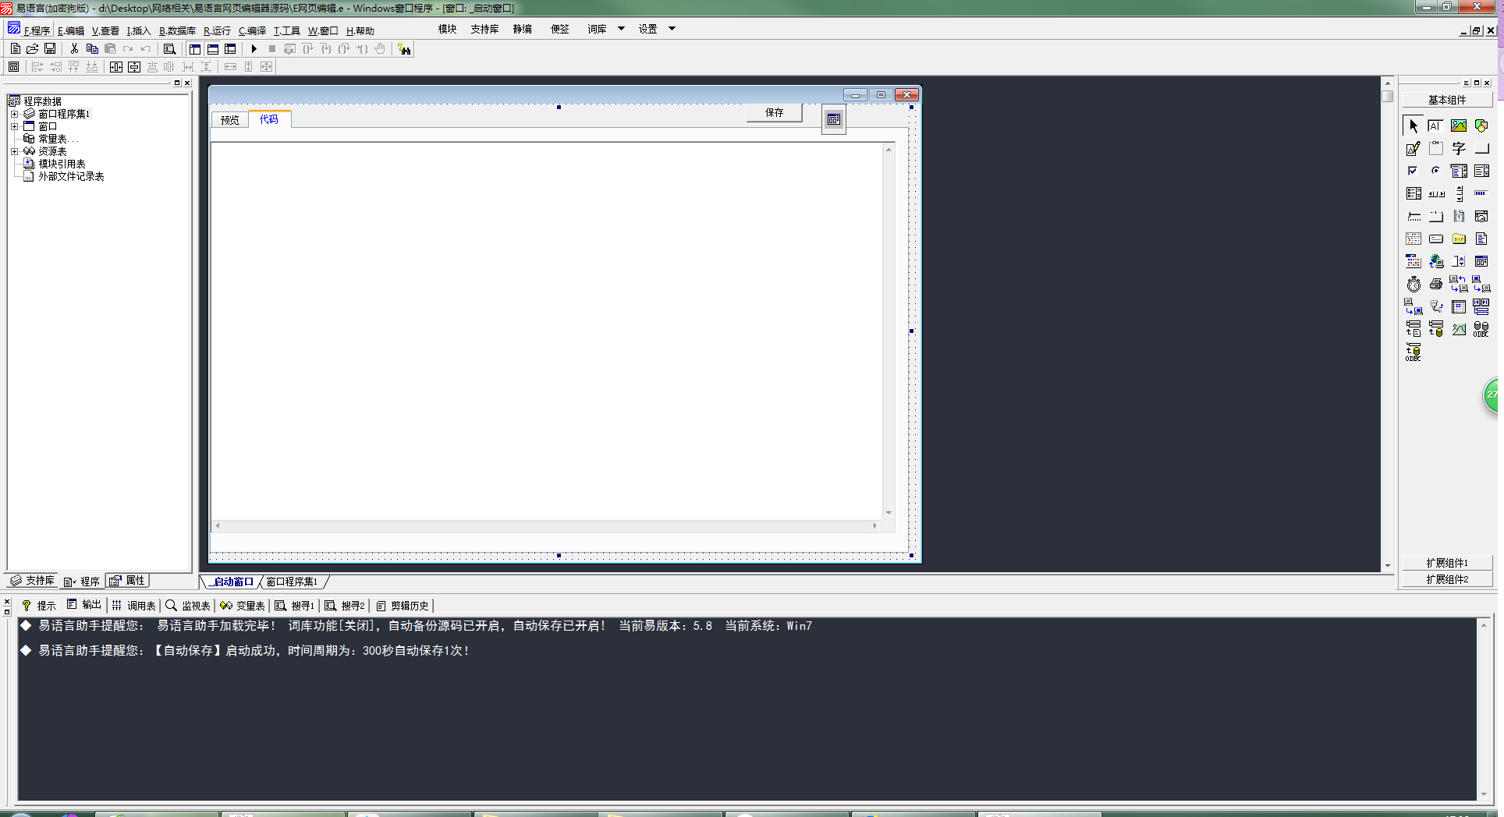Select 外部文件记录表 in the program tree
The image size is (1504, 817).
71,176
